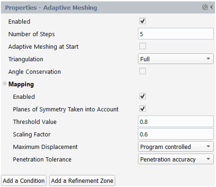Open the Penetration Tolerance dropdown
Viewport: 216px width, 187px height.
[x=176, y=159]
